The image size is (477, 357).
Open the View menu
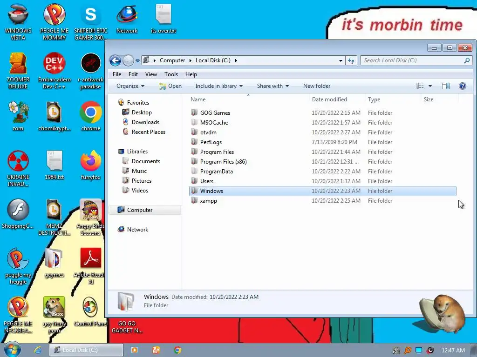click(x=151, y=74)
